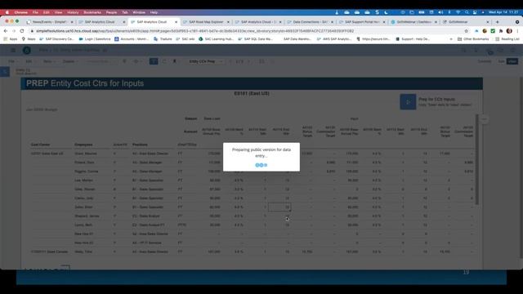This screenshot has height=294, width=523.
Task: Open the File menu in macOS menu bar
Action: pyautogui.click(x=35, y=12)
